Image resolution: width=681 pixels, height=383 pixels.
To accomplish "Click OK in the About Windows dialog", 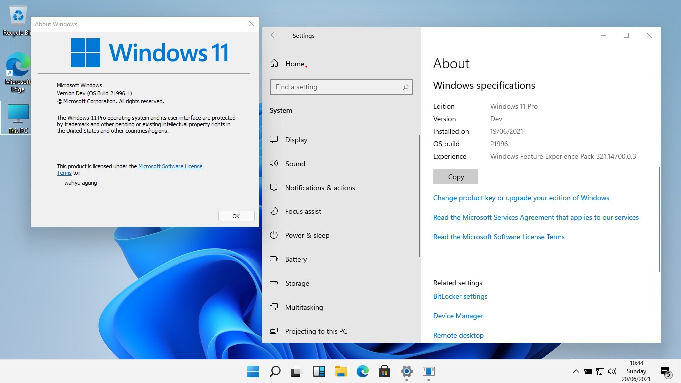I will coord(236,216).
